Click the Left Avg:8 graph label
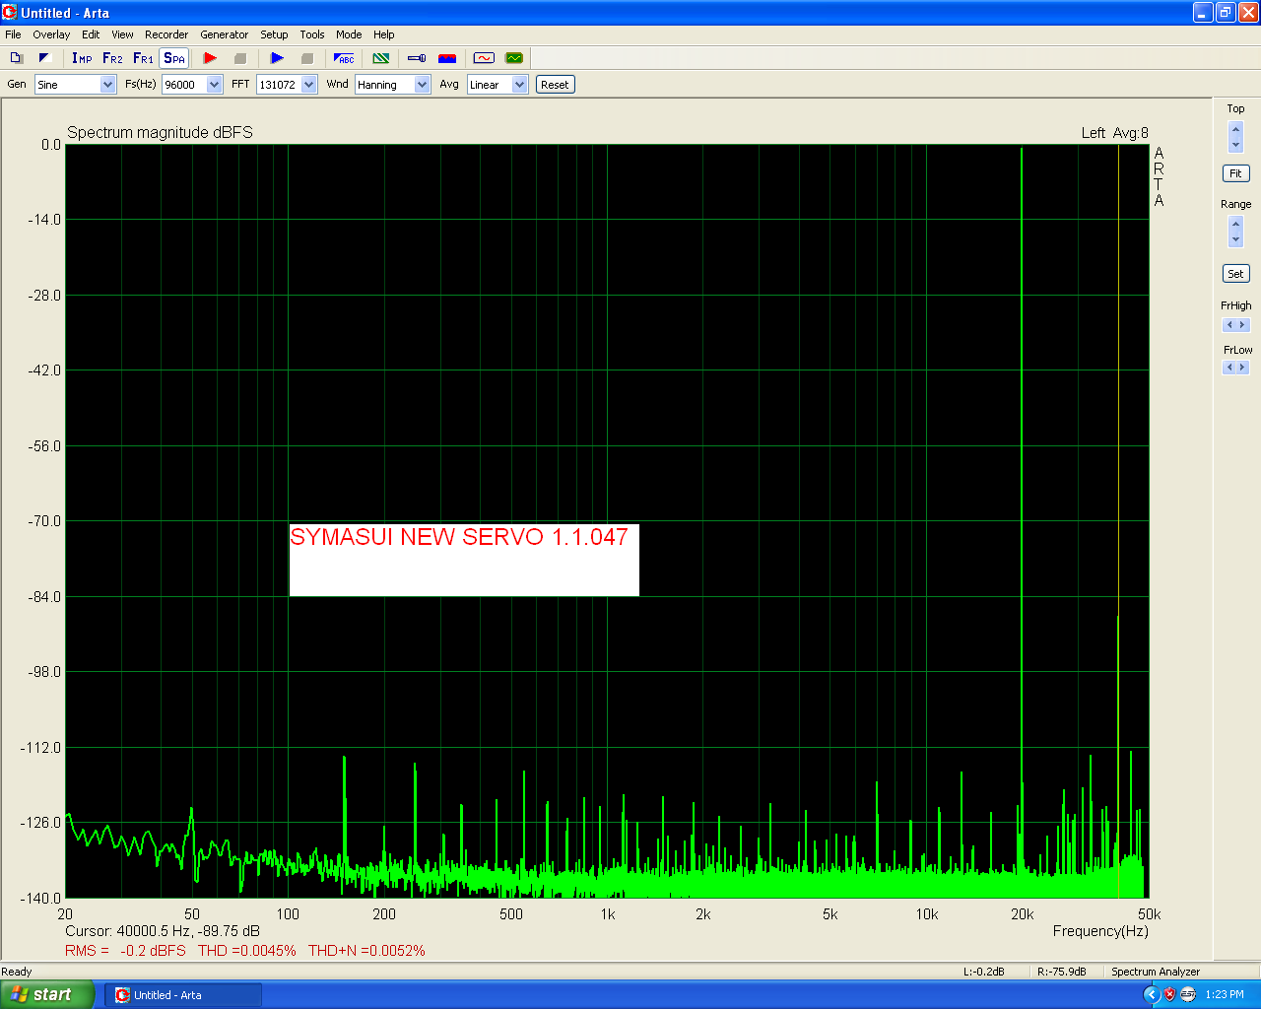The image size is (1261, 1009). coord(1115,133)
